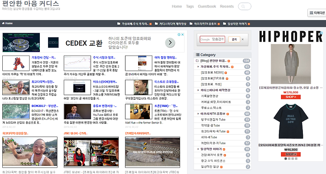Open 가상화폐.주식 투자의 category in dark bar
Viewport: 326px width, 174px height.
click(x=134, y=24)
